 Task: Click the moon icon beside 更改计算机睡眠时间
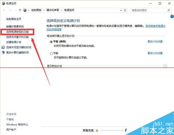[x=3, y=53]
